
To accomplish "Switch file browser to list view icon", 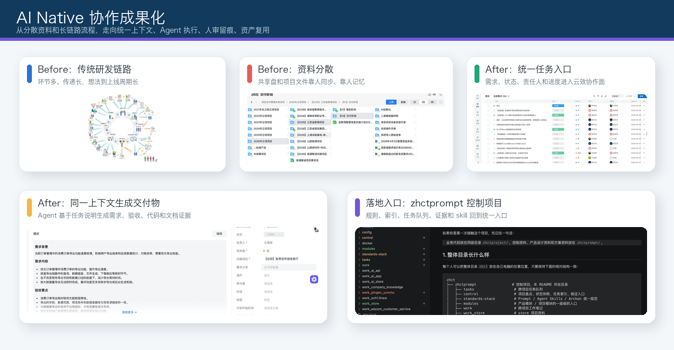I will click(x=415, y=102).
